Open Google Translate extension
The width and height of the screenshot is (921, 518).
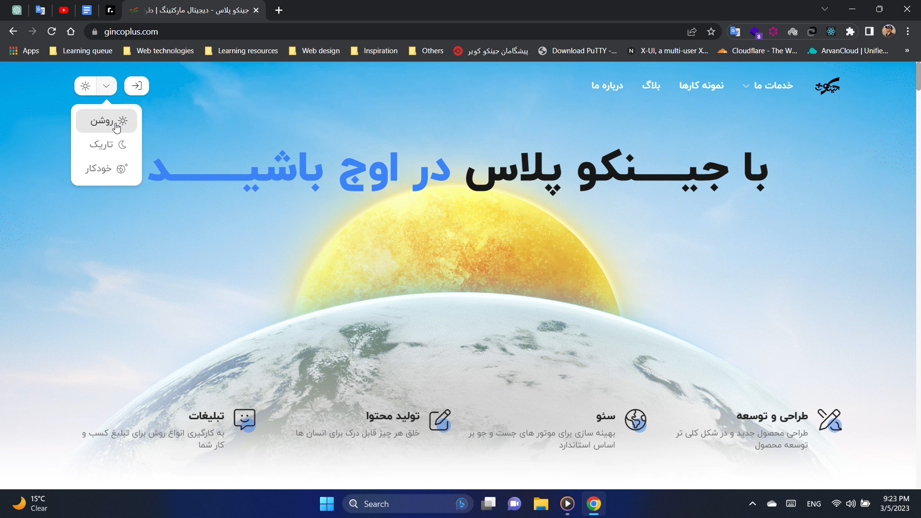(735, 32)
